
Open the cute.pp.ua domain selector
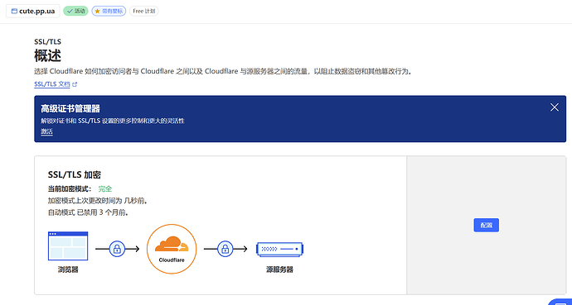(33, 12)
